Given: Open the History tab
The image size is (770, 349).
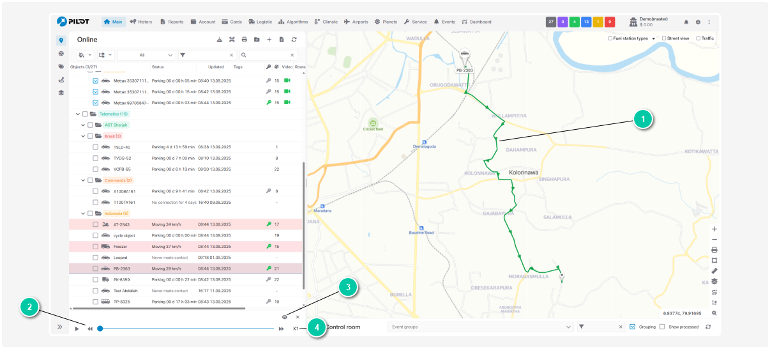Looking at the screenshot, I should point(140,22).
